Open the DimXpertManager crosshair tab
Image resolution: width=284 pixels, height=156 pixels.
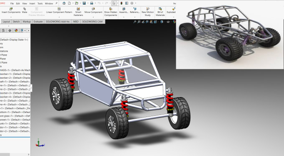(10, 31)
